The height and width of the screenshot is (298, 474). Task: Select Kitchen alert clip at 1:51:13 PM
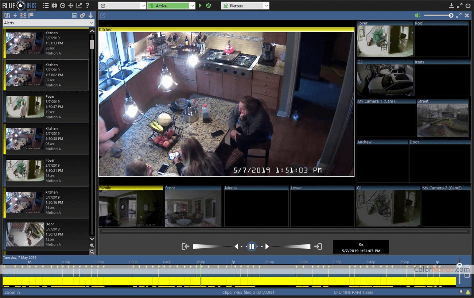coord(46,43)
